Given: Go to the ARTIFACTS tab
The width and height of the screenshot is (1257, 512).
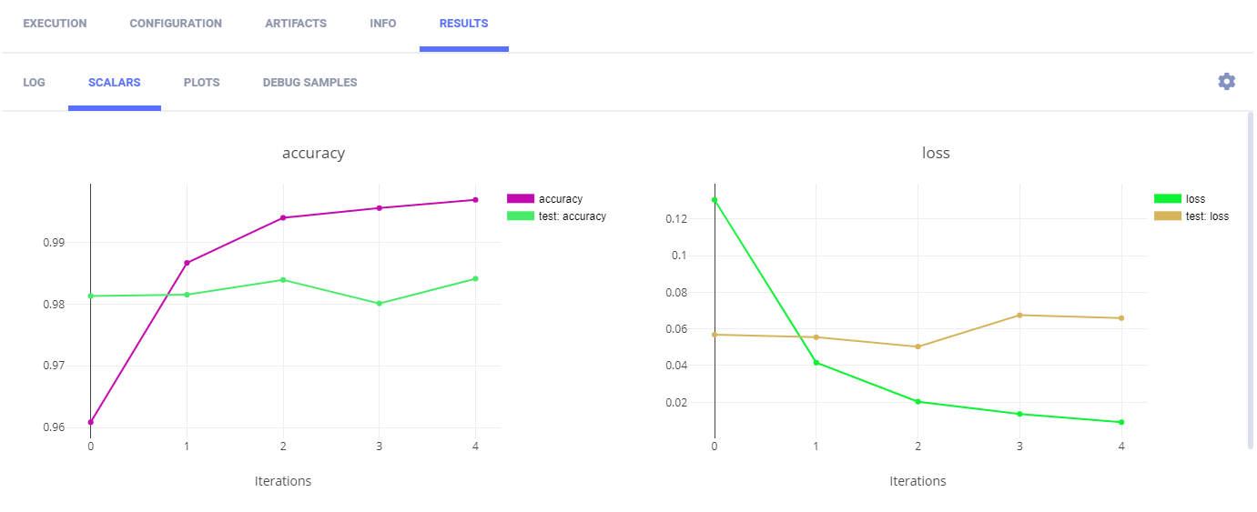Looking at the screenshot, I should point(296,24).
